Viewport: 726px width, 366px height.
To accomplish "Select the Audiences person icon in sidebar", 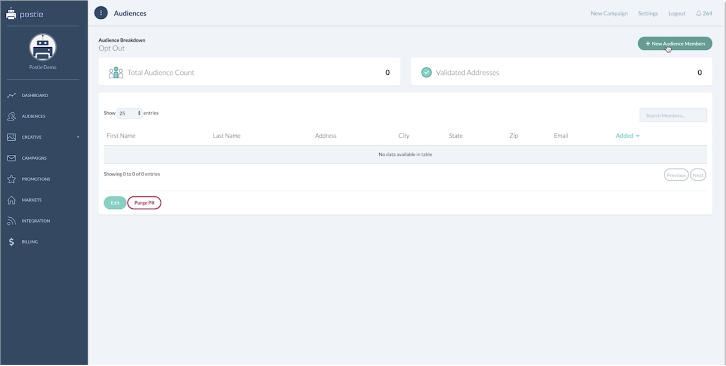I will pos(11,116).
